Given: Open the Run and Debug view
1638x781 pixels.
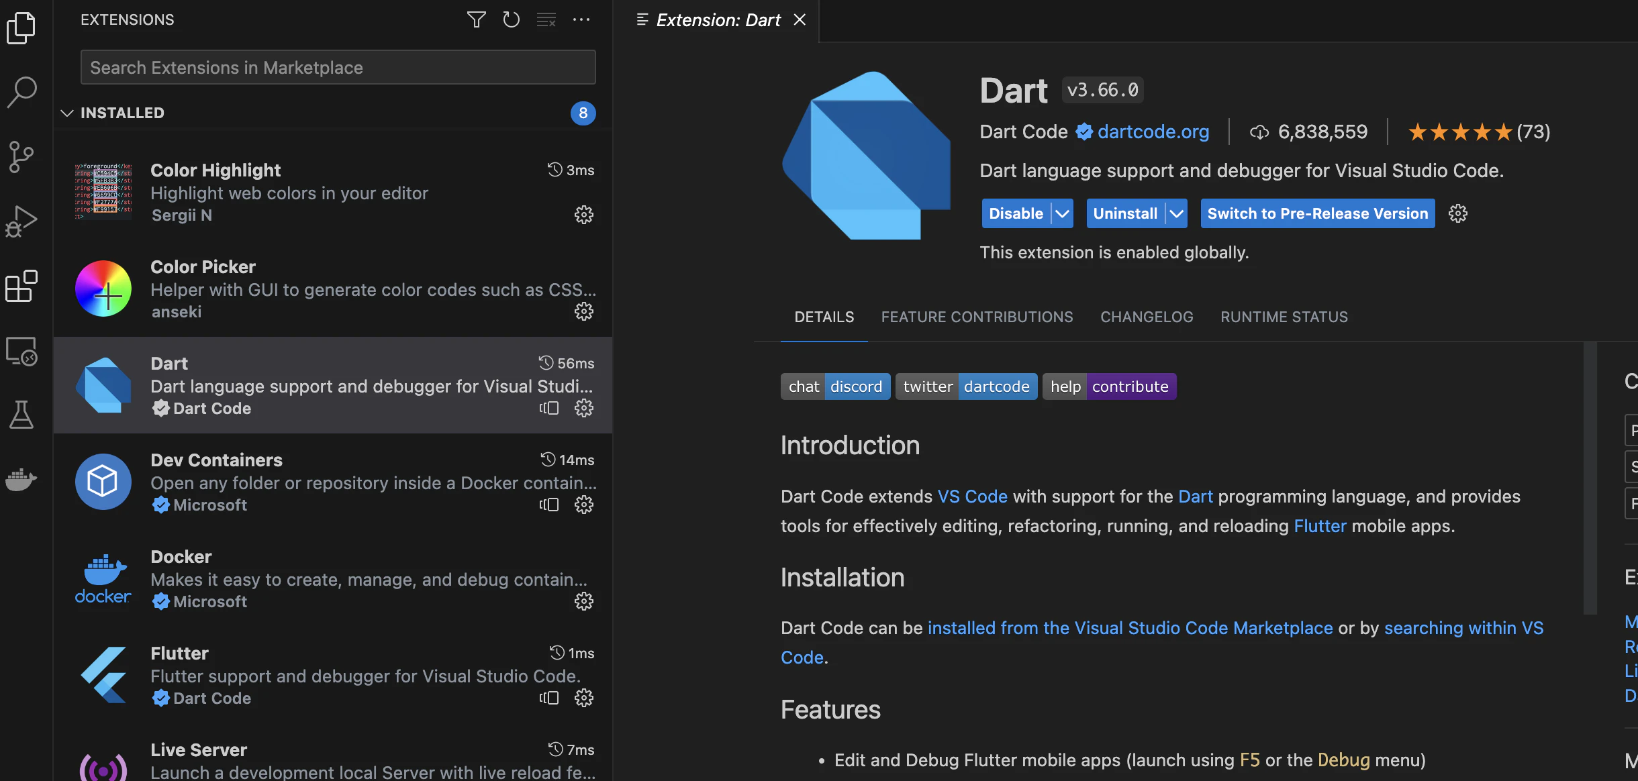Looking at the screenshot, I should (x=21, y=221).
